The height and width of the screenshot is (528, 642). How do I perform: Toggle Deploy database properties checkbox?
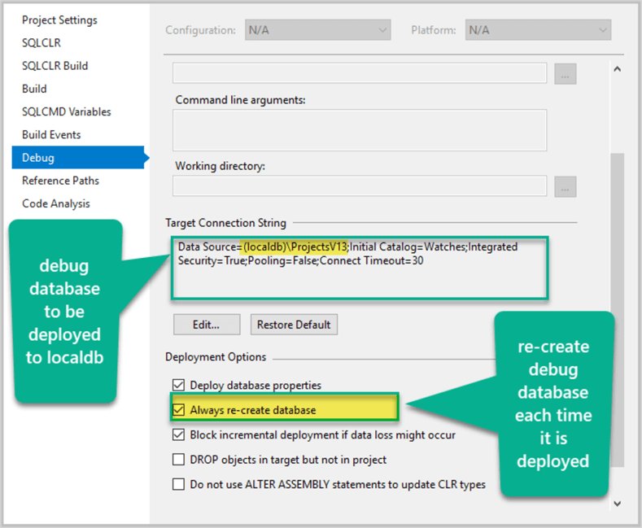pyautogui.click(x=178, y=385)
